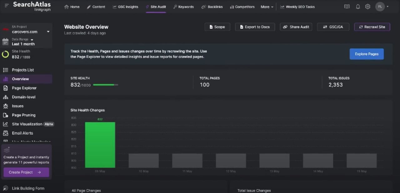Screen dimensions: 400x193
Task: Open the Keywords tab
Action: pos(183,7)
